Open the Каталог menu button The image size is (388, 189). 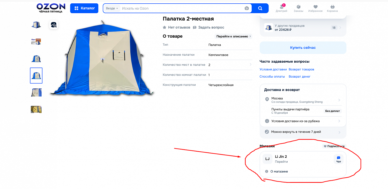[84, 8]
